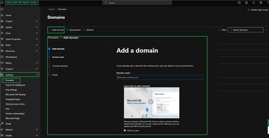Open the app launcher waffle icon
269x138 pixels.
click(2, 3)
